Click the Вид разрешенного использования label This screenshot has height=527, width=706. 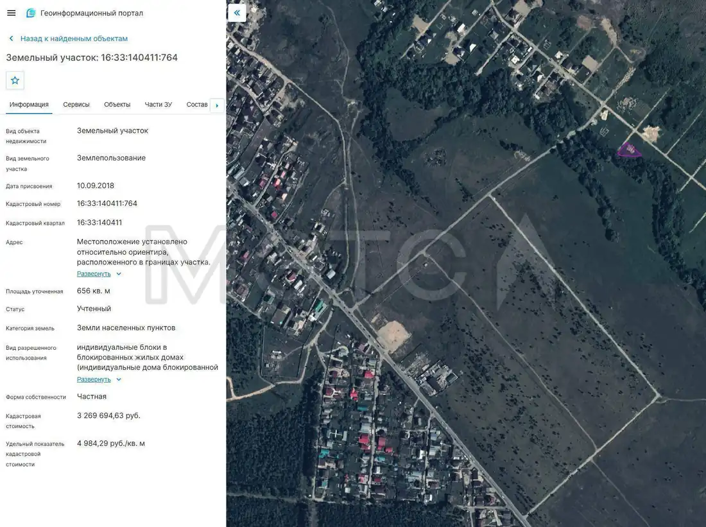(x=31, y=352)
